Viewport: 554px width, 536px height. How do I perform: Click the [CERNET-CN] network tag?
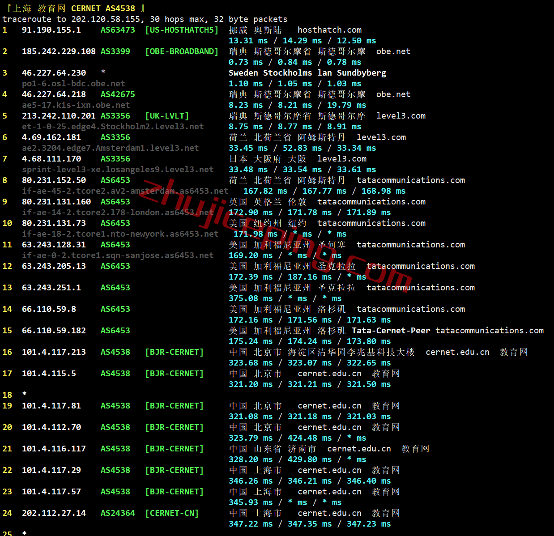coord(172,513)
